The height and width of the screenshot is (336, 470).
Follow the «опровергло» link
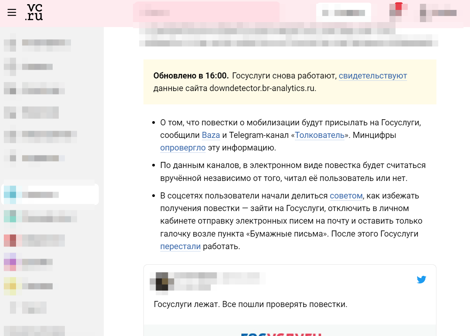pos(183,147)
